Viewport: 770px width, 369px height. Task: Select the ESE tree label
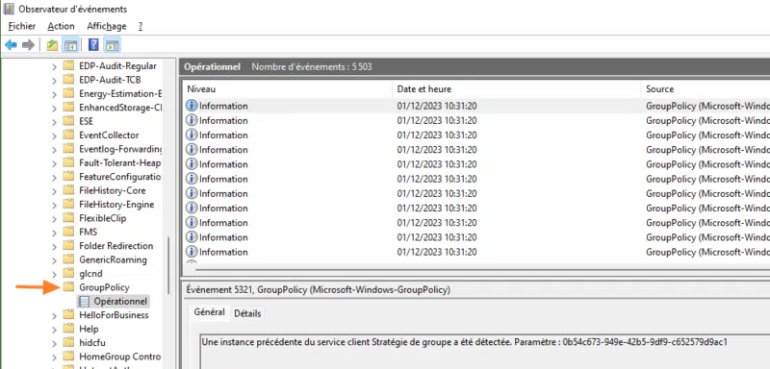86,121
